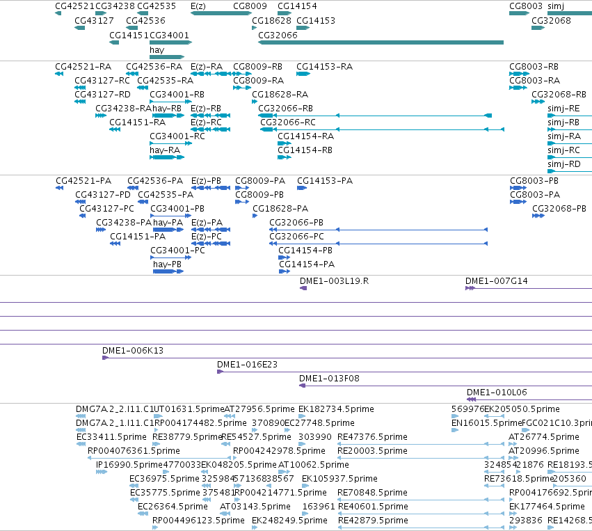This screenshot has width=592, height=531.
Task: Open the CG34001 gene label
Action: click(169, 35)
